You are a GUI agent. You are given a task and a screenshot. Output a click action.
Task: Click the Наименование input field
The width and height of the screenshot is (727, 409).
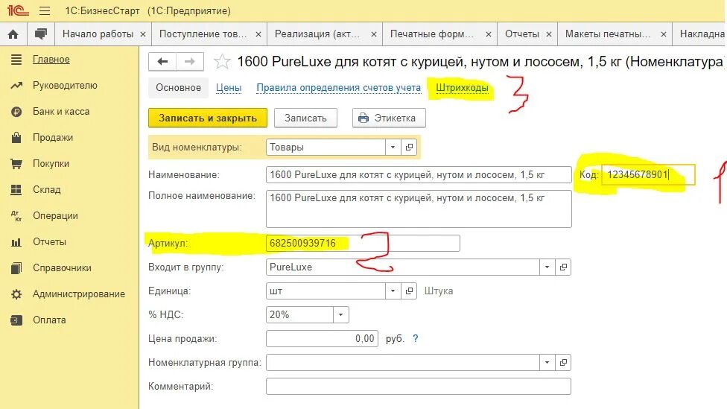coord(419,175)
